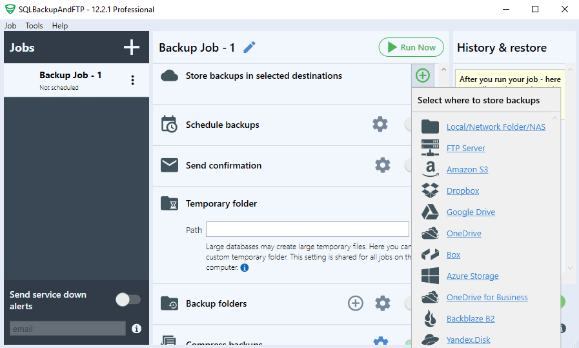This screenshot has width=579, height=348.
Task: Choose OneDrive destination link
Action: 464,234
